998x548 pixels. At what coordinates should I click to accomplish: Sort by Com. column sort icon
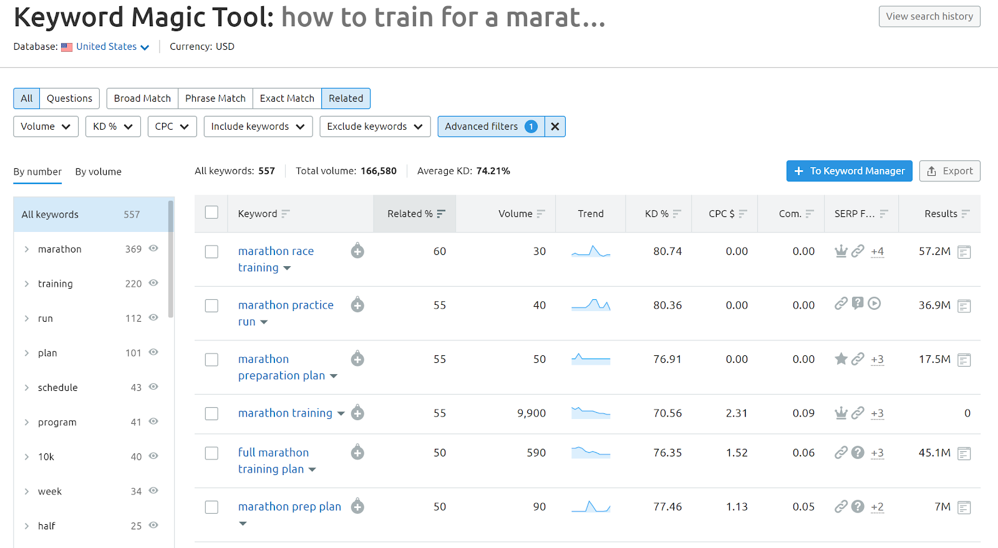click(x=810, y=214)
